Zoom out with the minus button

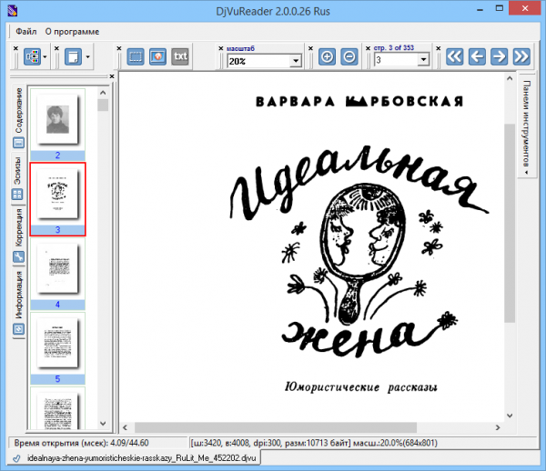click(349, 56)
